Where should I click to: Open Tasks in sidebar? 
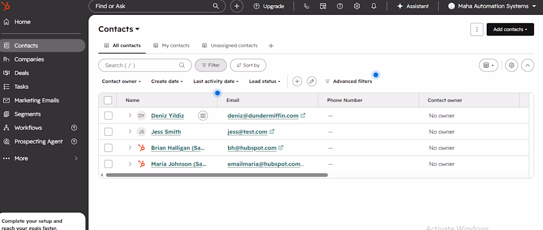(x=21, y=86)
